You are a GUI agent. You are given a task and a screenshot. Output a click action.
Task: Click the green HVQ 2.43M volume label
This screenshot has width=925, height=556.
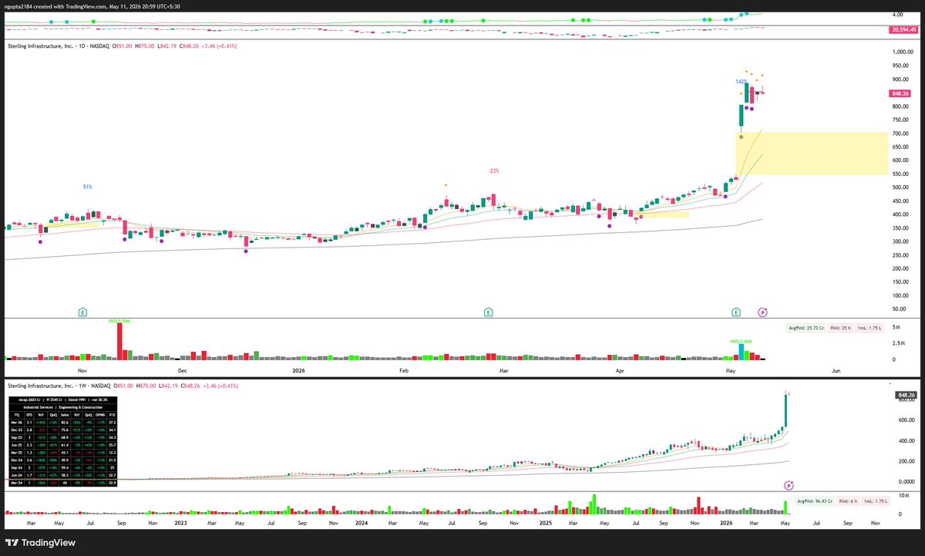[742, 340]
